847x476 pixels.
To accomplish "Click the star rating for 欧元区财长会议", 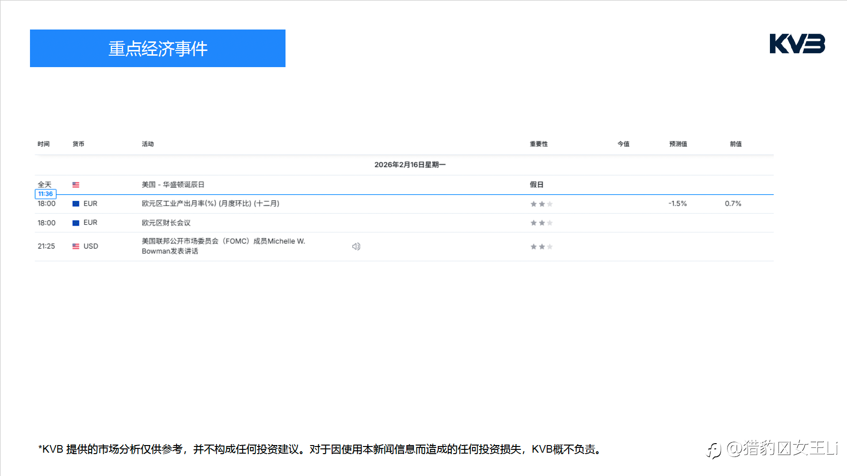I will tap(541, 223).
